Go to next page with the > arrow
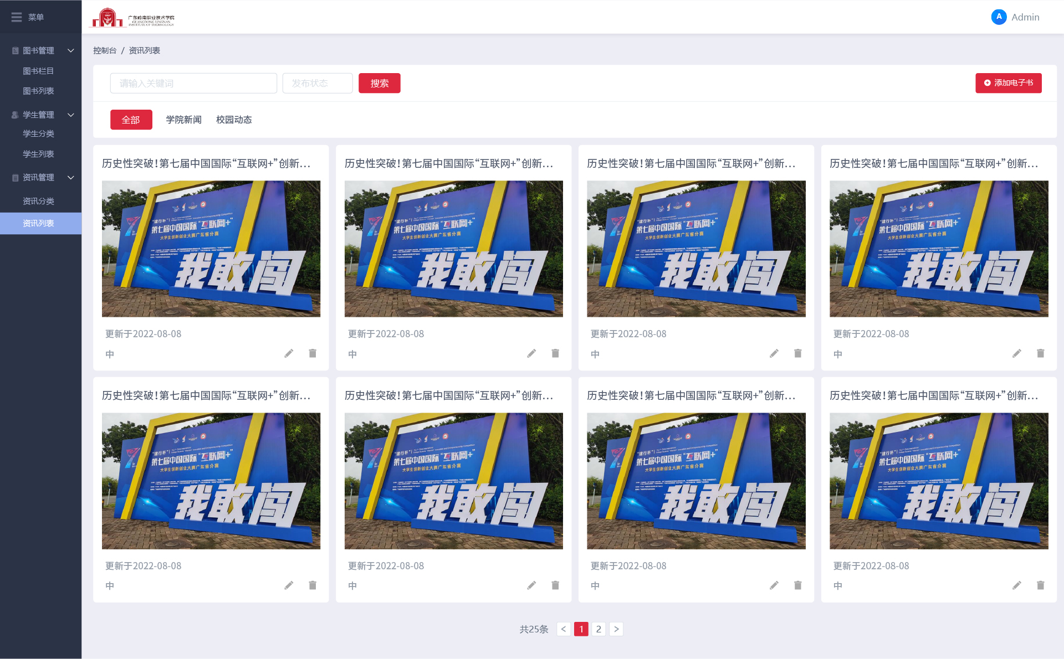The image size is (1064, 659). coord(616,629)
